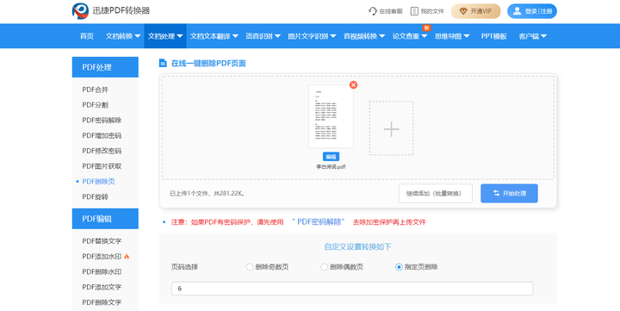Click the page number input field
Screen dimensions: 620x311
(x=352, y=289)
